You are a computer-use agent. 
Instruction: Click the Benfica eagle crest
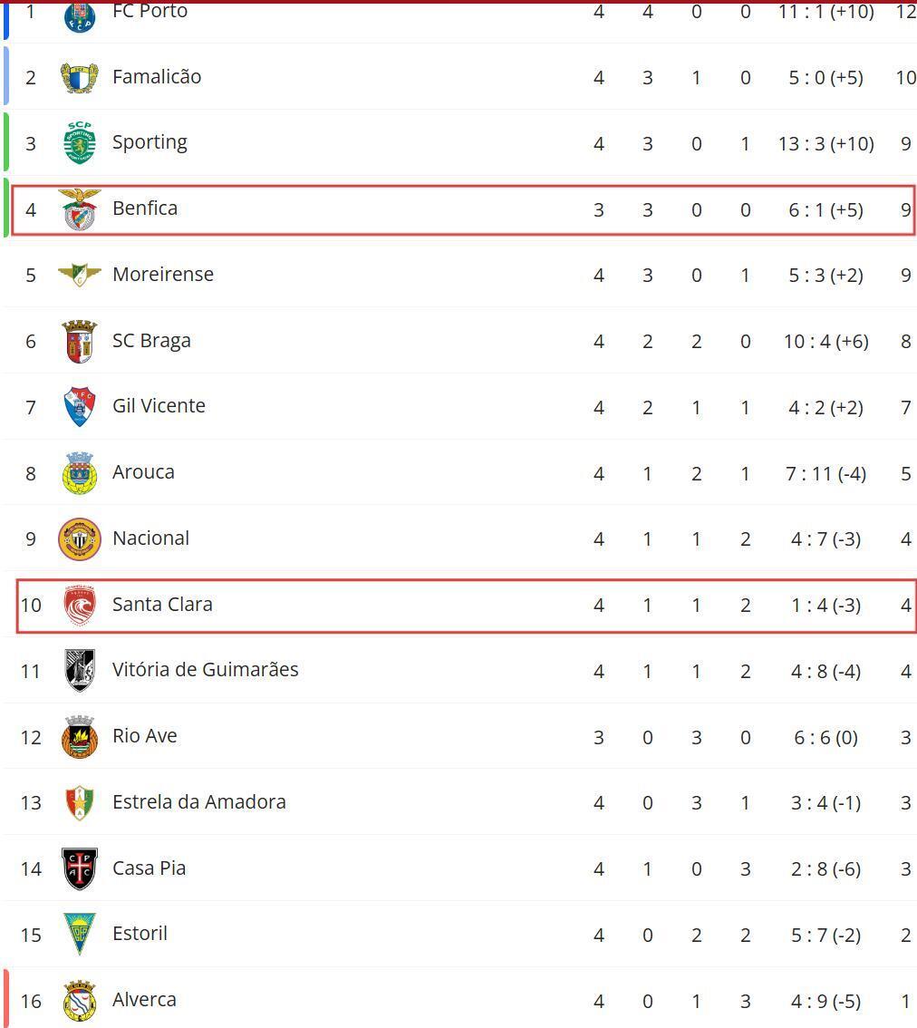(80, 209)
